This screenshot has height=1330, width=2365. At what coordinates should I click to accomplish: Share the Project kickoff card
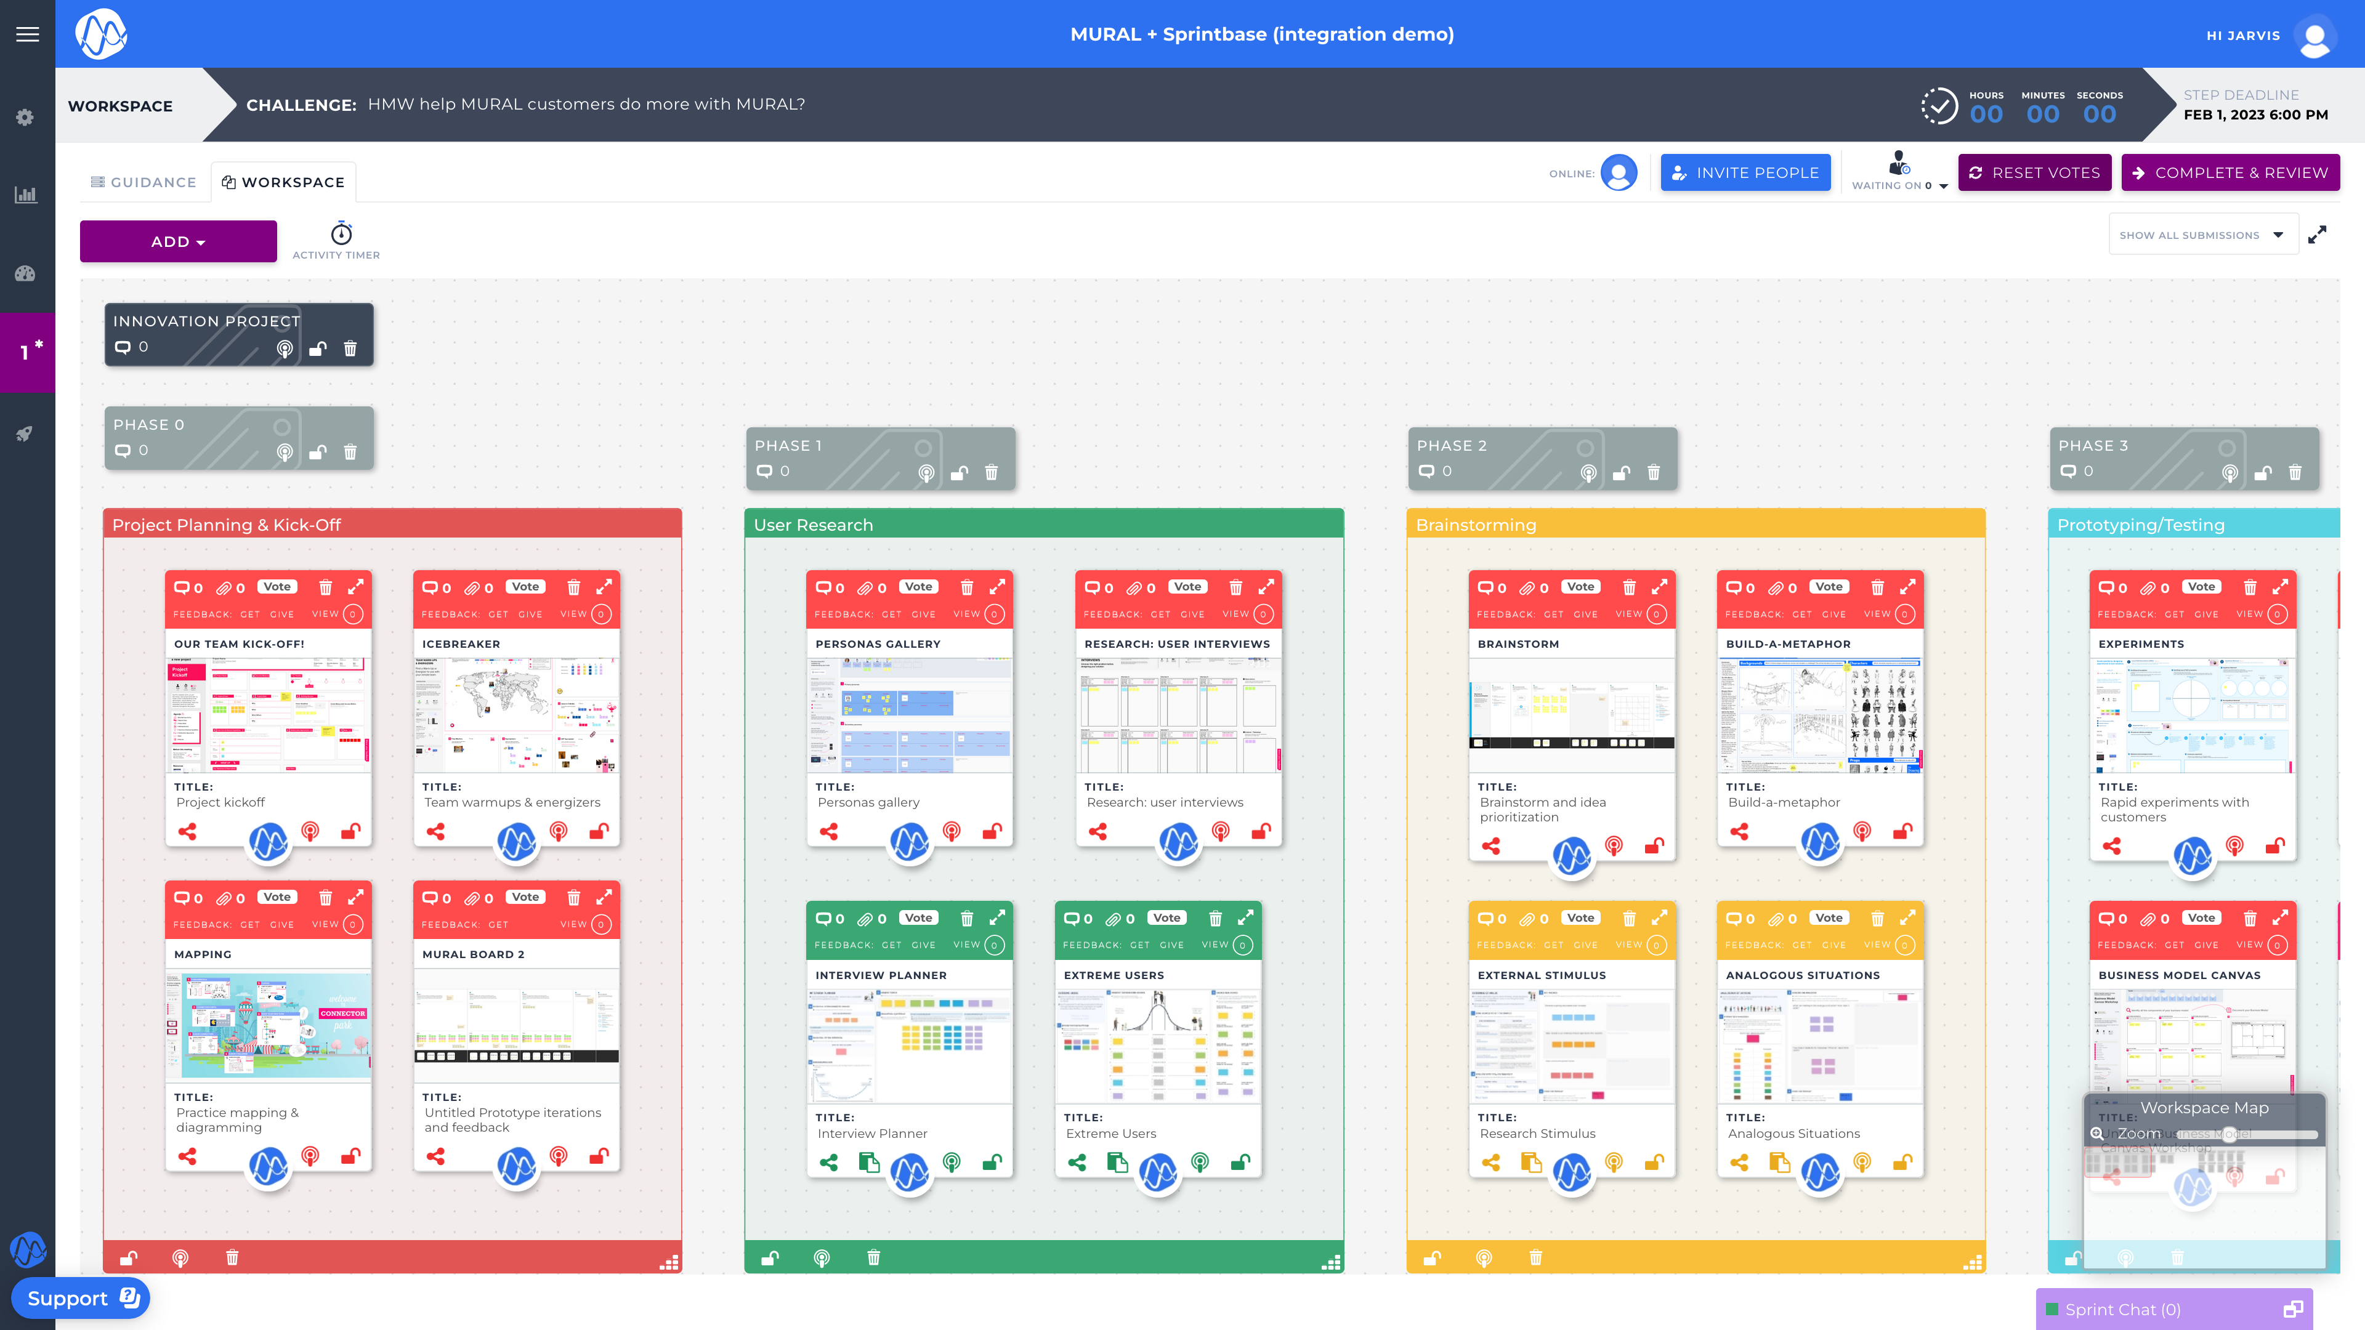pyautogui.click(x=187, y=832)
